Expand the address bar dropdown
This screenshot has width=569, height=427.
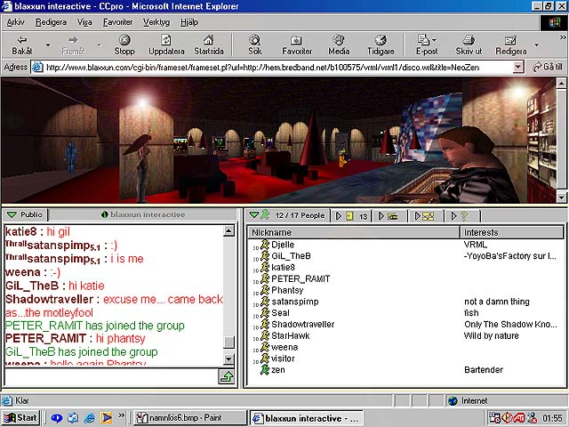click(518, 68)
